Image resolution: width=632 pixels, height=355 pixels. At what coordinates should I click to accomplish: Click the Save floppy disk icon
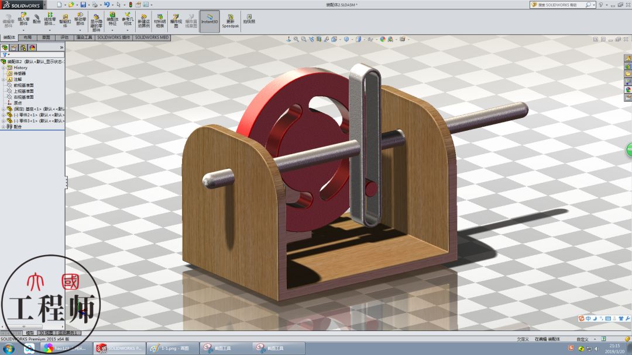point(83,5)
